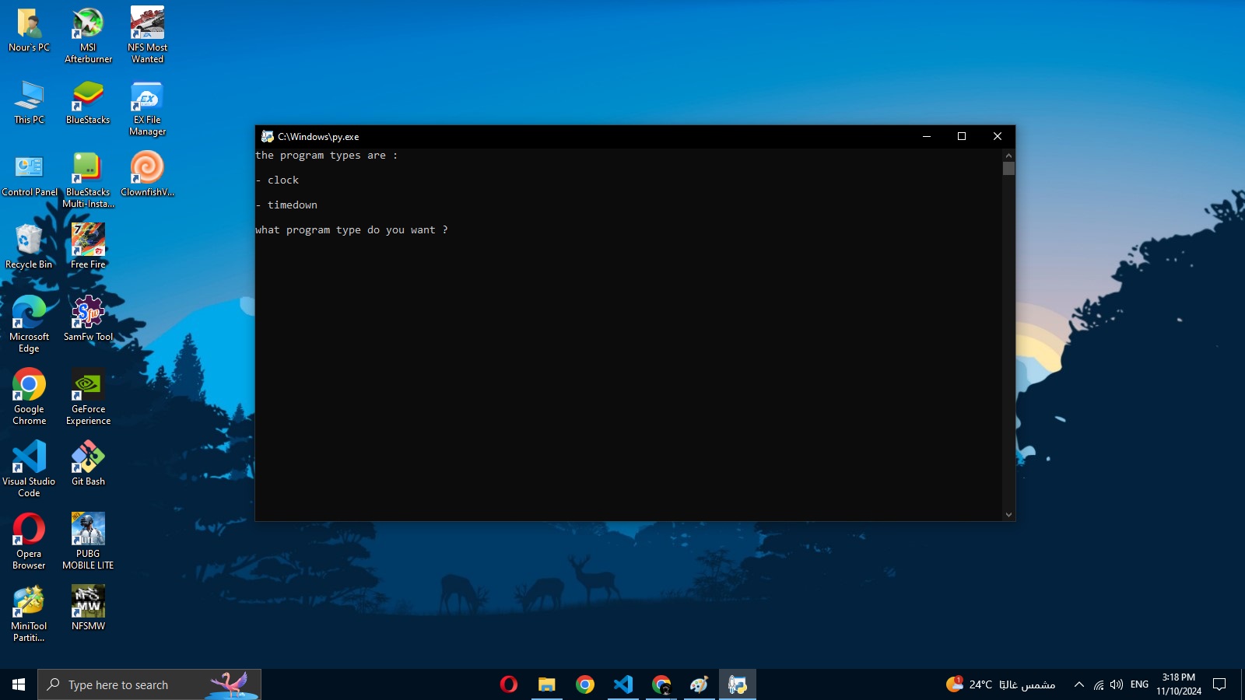Select NFS Most Wanted desktop icon

click(x=147, y=36)
